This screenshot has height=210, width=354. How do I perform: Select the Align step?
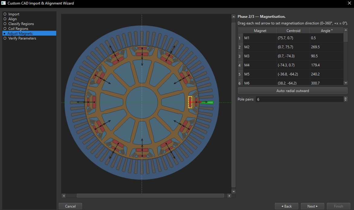(12, 19)
